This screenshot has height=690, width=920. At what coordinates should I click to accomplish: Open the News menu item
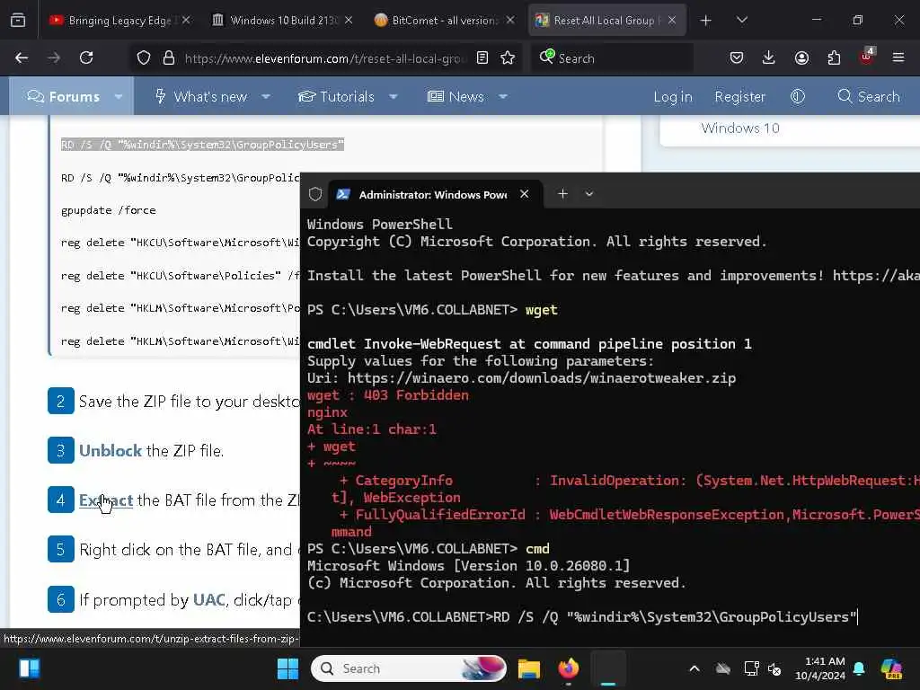tap(456, 96)
